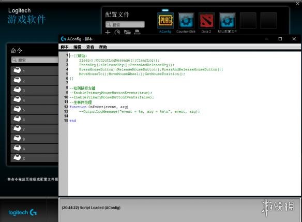Open the 编辑 menu in script editor
The height and width of the screenshot is (222, 302).
point(77,47)
